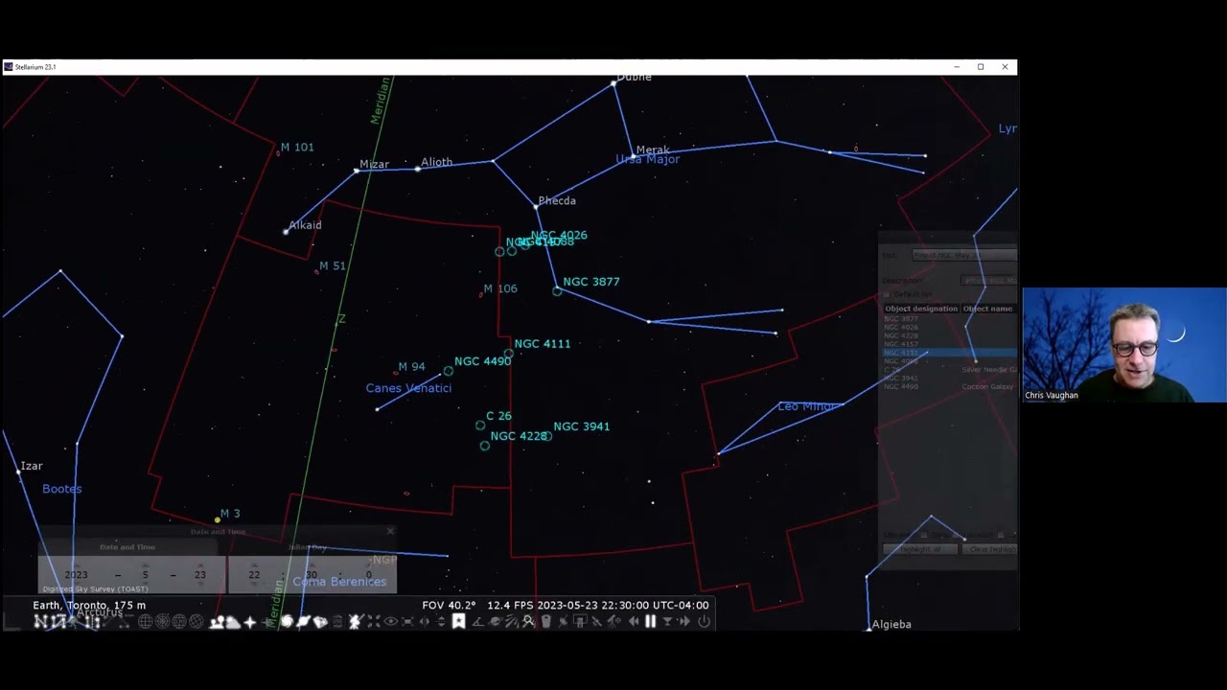Toggle planet labels icon
Screen dimensions: 1227x690
coord(303,621)
